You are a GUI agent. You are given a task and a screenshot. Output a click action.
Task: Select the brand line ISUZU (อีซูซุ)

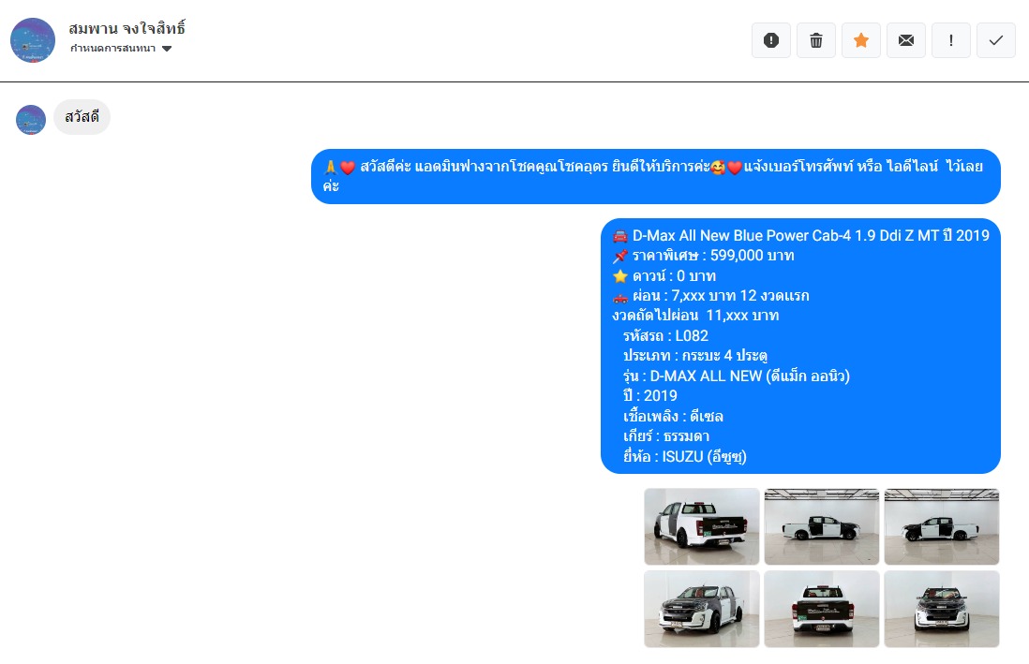point(685,457)
